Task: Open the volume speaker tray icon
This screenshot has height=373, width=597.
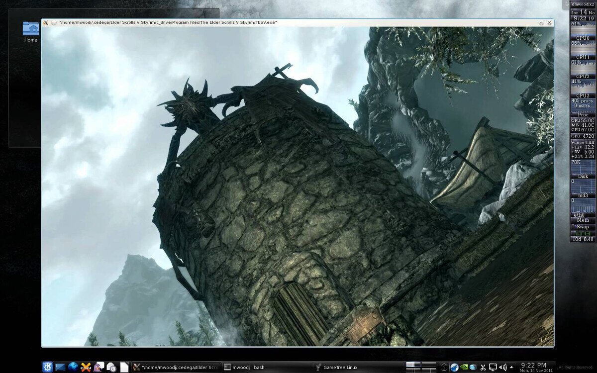Action: tap(502, 367)
